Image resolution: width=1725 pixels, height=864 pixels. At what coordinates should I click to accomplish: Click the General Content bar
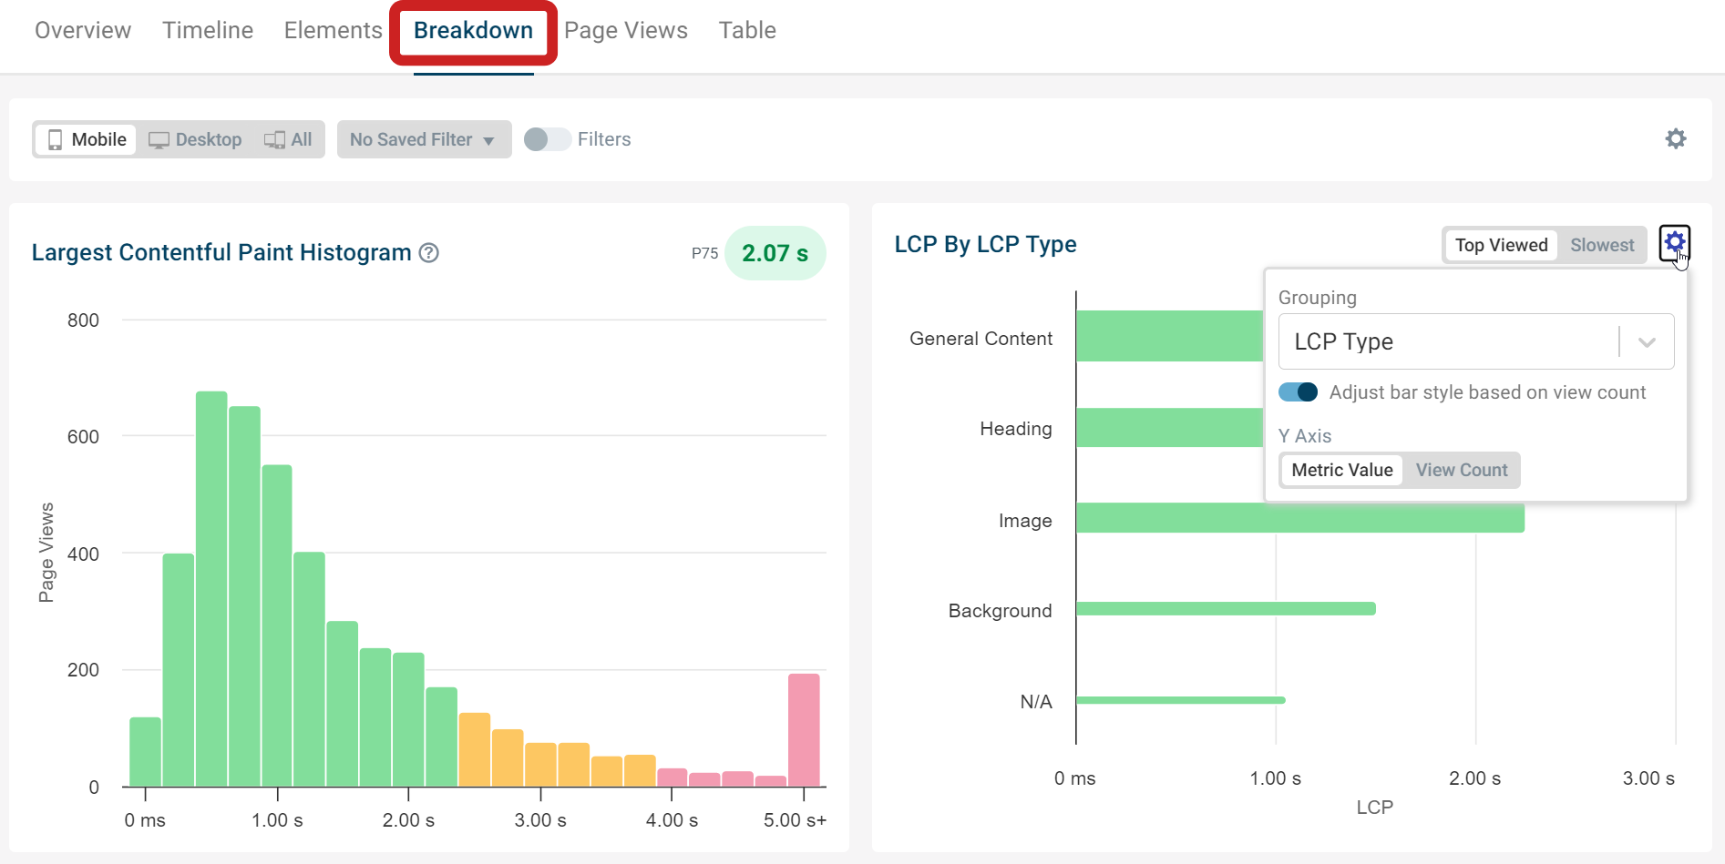tap(1169, 336)
